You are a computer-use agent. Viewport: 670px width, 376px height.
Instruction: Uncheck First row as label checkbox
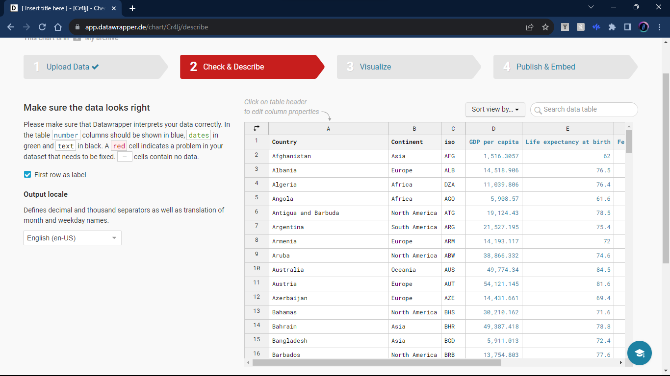[27, 175]
